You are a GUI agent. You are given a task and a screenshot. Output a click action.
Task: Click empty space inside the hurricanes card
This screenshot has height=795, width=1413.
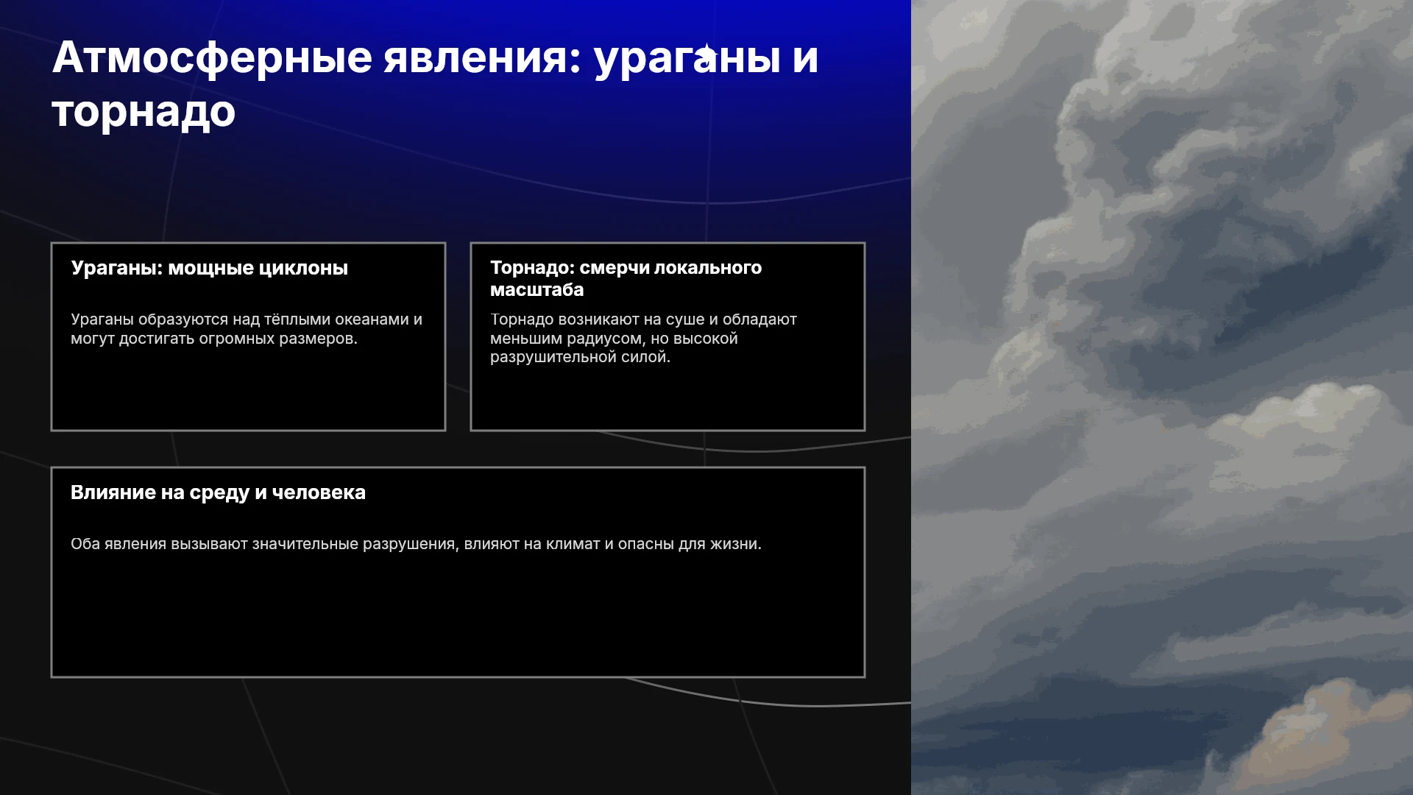click(248, 390)
